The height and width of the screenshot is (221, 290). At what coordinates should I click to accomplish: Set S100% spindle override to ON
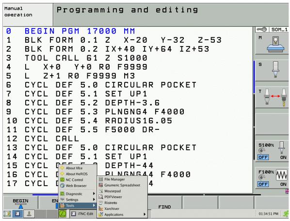283,158
